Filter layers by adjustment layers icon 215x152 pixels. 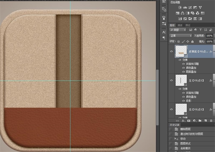tap(196, 30)
